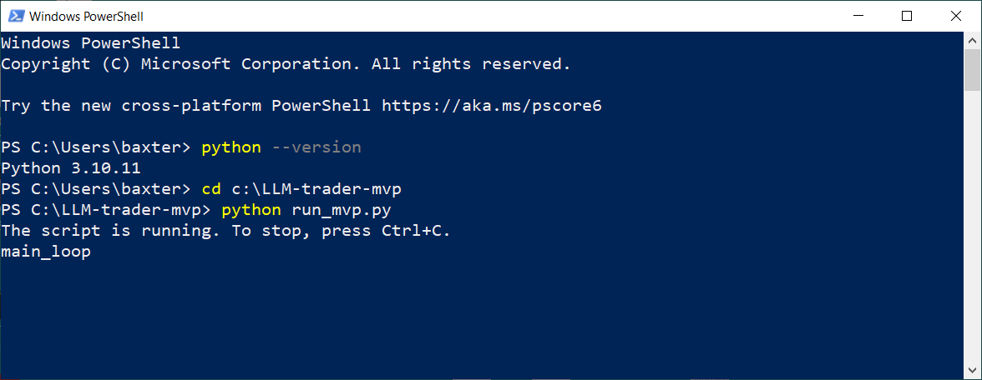Click the "main_loop" output text
Image resolution: width=982 pixels, height=380 pixels.
46,252
